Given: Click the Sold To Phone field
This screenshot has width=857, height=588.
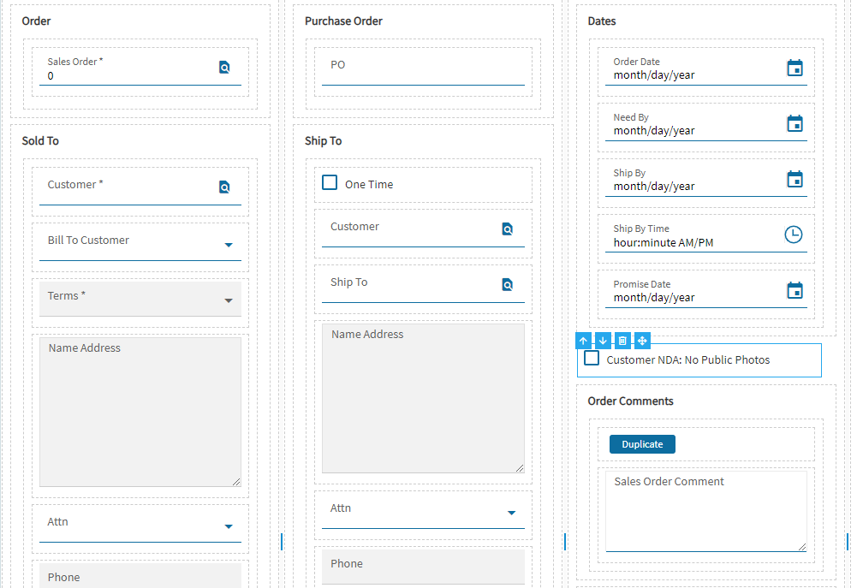Looking at the screenshot, I should click(x=140, y=575).
